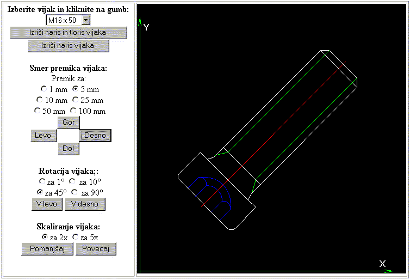
Task: Select scaling 'za 2x' radio button
Action: [45, 237]
